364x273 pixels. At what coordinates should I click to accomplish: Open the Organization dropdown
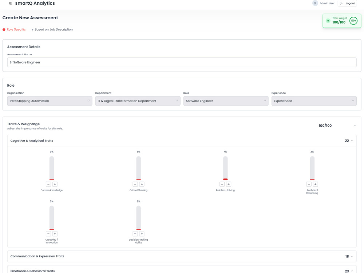point(50,101)
